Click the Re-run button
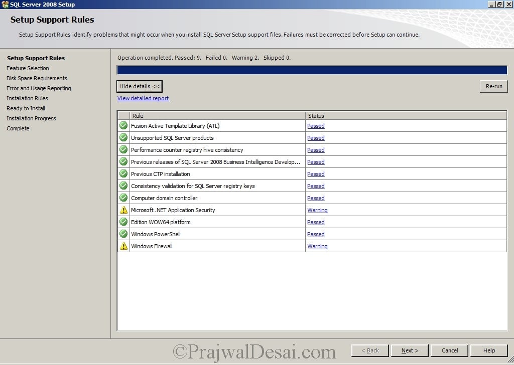The width and height of the screenshot is (514, 365). [x=494, y=86]
